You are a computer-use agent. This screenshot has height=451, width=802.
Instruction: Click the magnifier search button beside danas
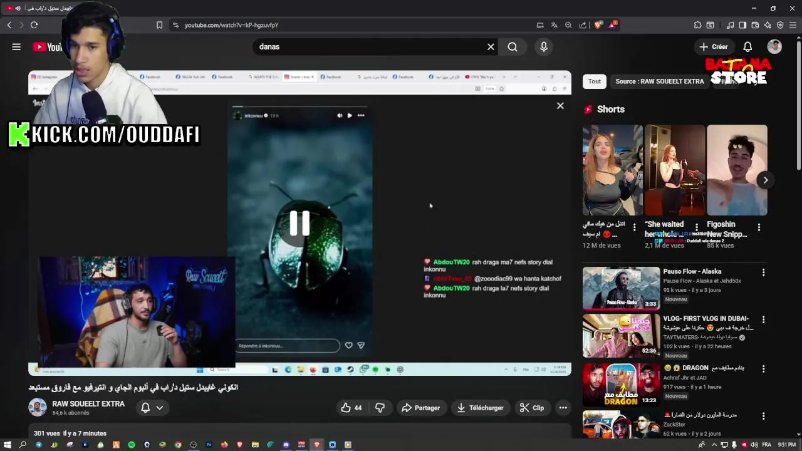pos(513,46)
